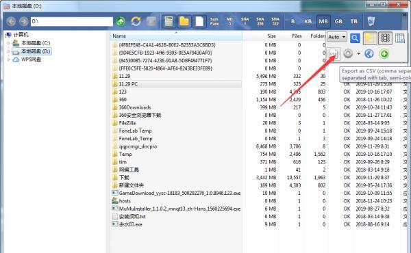This screenshot has width=411, height=253.
Task: Open the dropdown arrow beside the gear
Action: (358, 54)
